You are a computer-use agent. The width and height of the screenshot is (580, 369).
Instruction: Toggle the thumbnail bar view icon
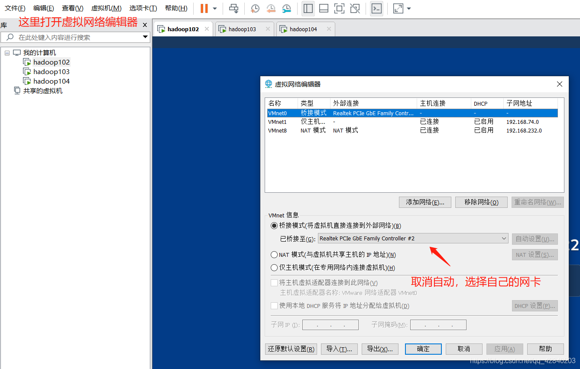tap(324, 8)
